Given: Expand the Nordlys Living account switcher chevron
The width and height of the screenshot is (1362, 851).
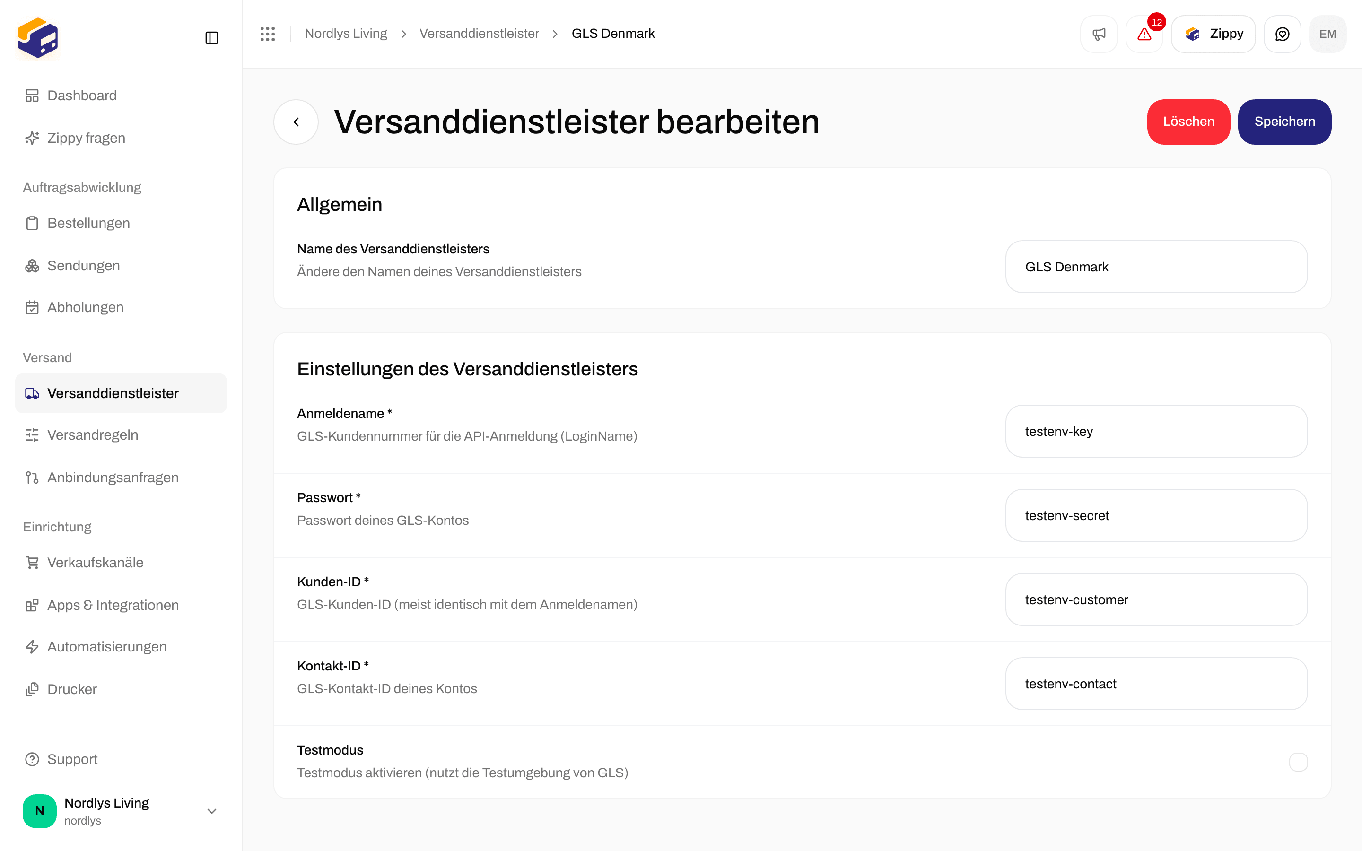Looking at the screenshot, I should coord(211,811).
